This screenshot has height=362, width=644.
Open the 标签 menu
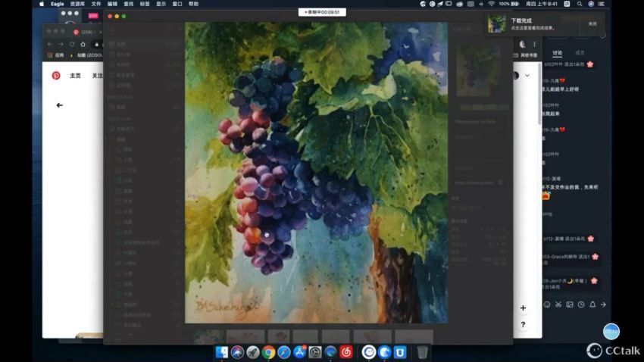click(145, 4)
